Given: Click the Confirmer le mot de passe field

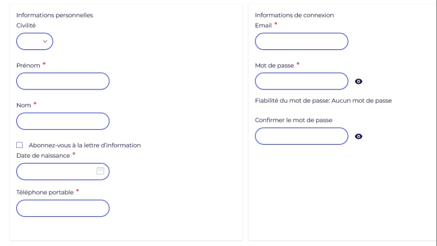Looking at the screenshot, I should point(302,136).
